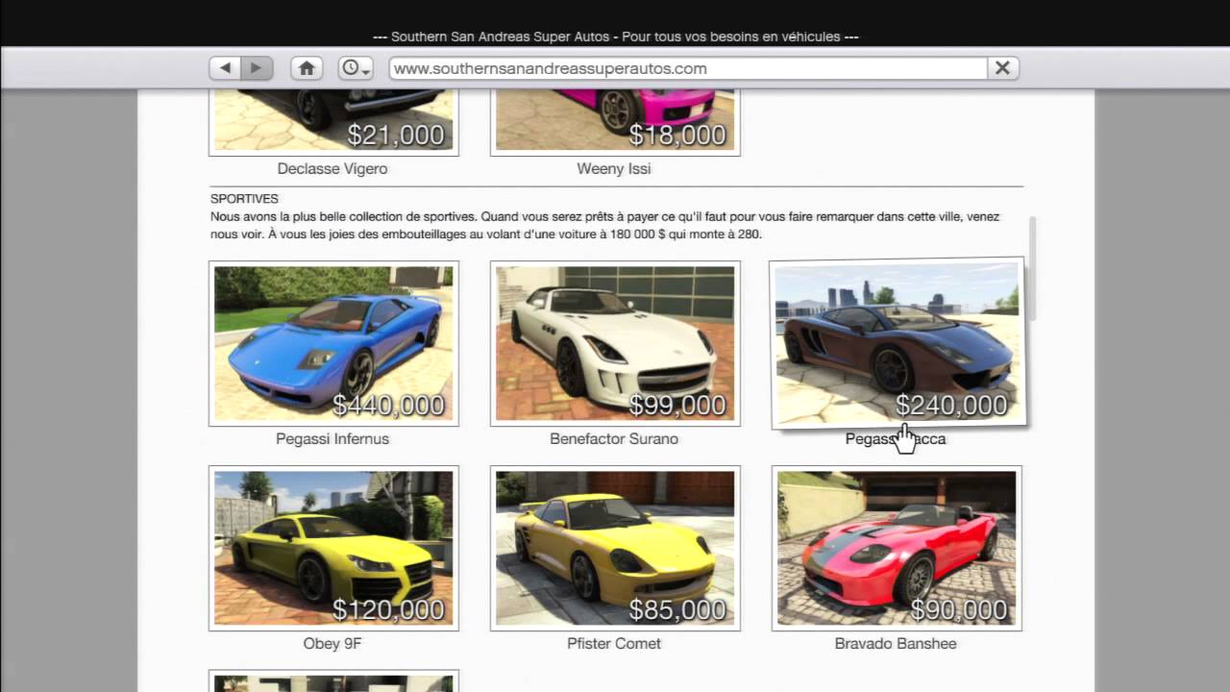The image size is (1230, 692).
Task: Click the $99,000 price on the Surano
Action: pos(677,406)
